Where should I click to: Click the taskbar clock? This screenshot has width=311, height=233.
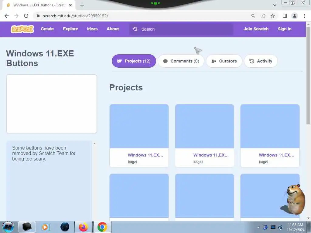(295, 227)
